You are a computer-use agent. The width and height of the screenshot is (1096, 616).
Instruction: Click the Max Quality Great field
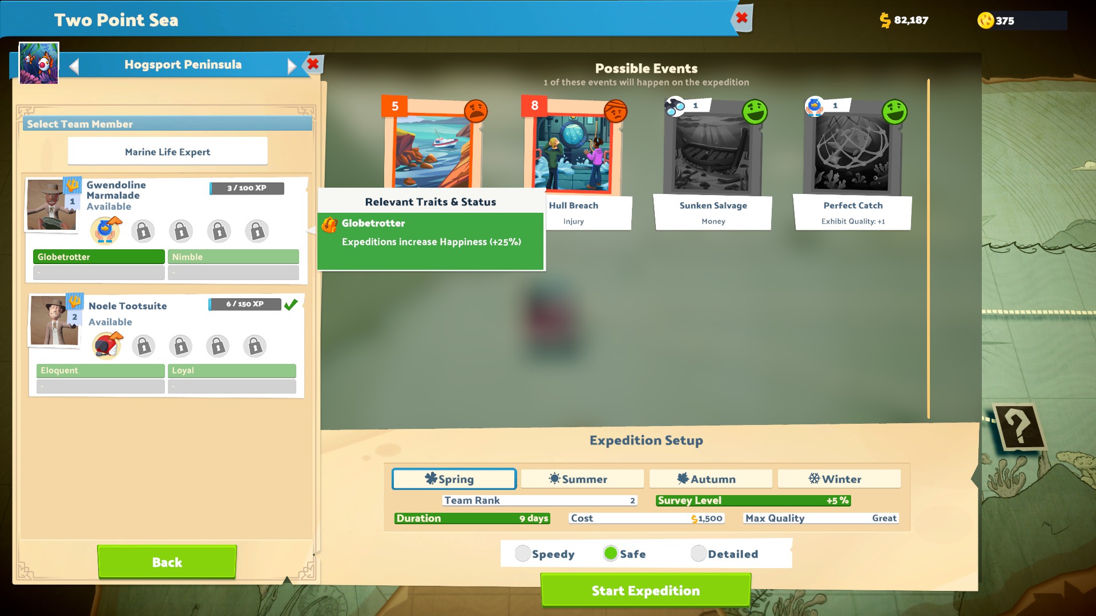[x=821, y=518]
